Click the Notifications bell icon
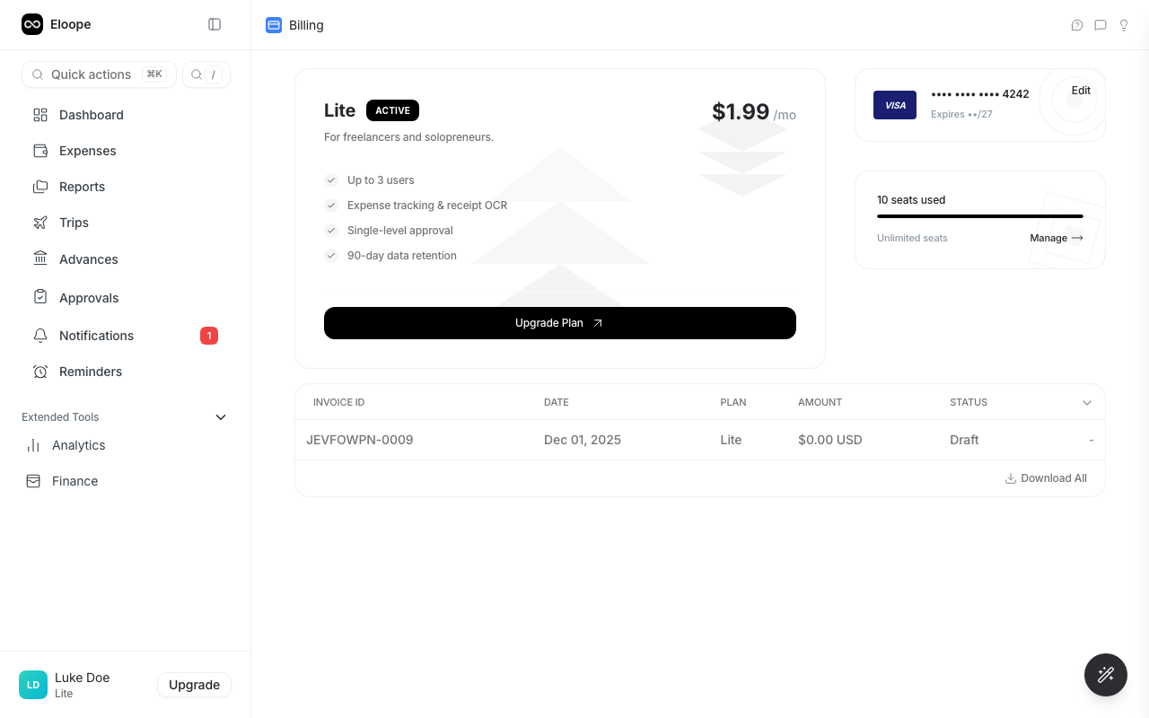Image resolution: width=1149 pixels, height=718 pixels. (x=40, y=336)
